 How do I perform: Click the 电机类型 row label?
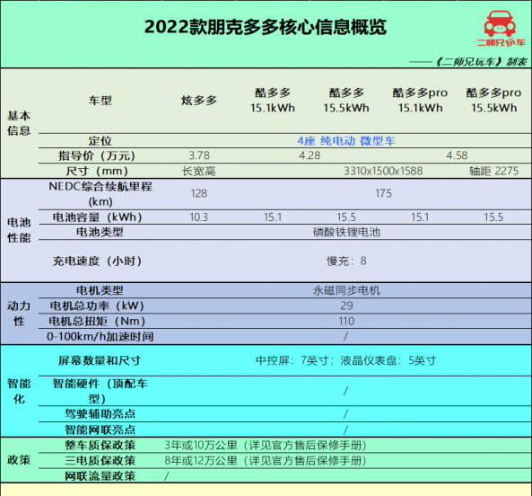pyautogui.click(x=100, y=290)
